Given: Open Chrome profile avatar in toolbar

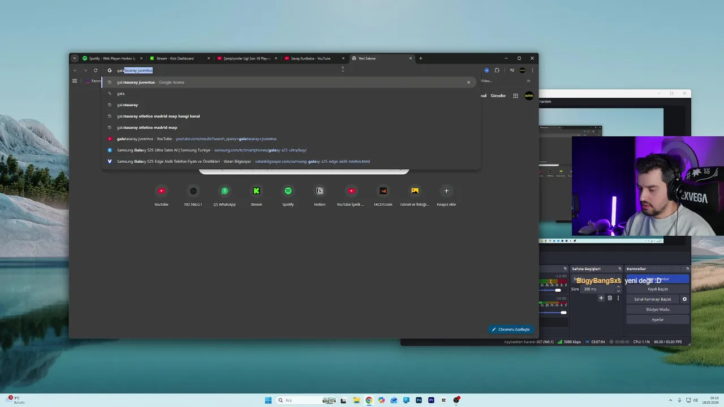Looking at the screenshot, I should 522,70.
